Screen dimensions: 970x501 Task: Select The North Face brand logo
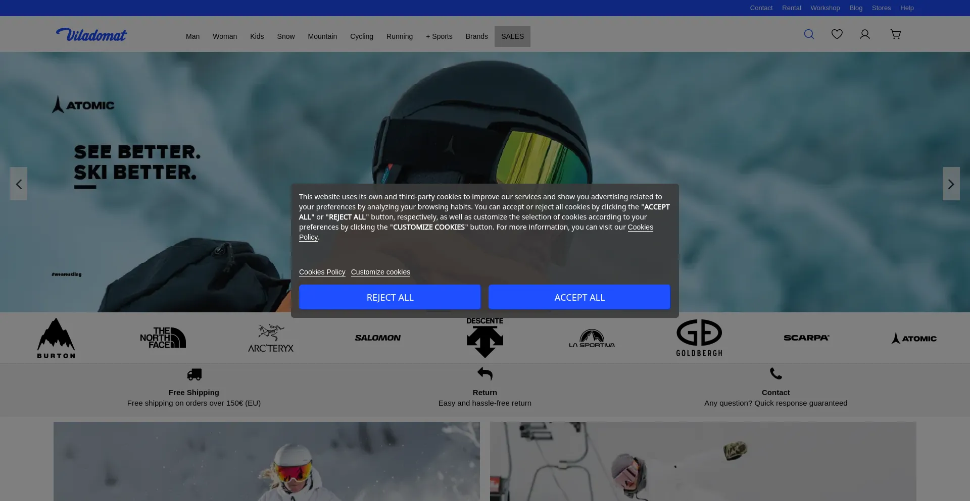[163, 338]
